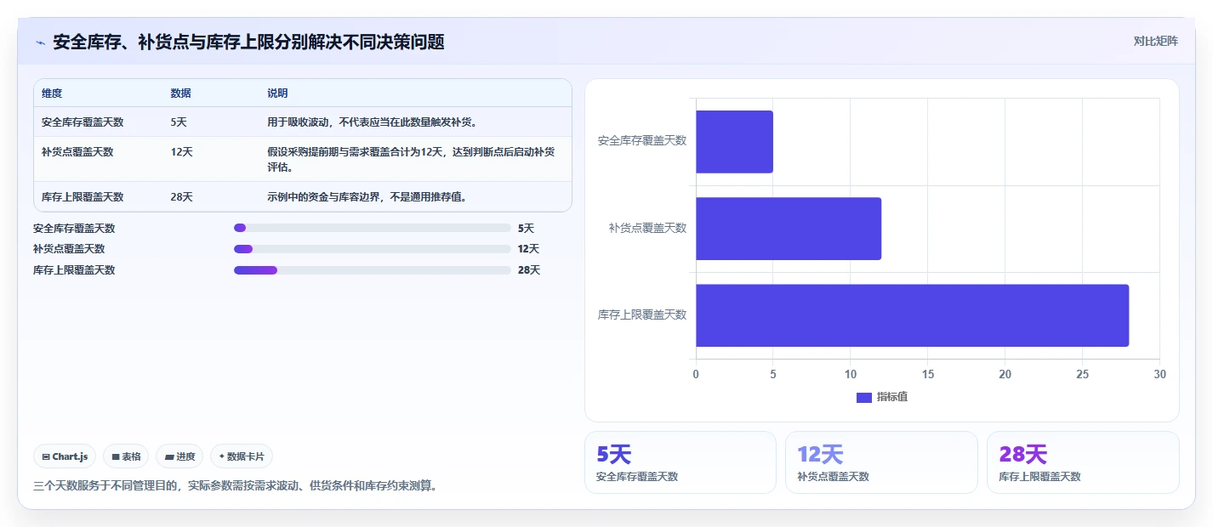Click the 维度 column header
Screen dimensions: 1213x527
(52, 93)
